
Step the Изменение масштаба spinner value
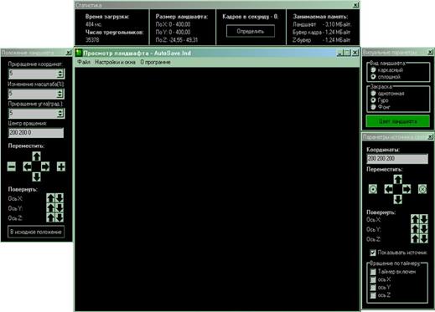(x=60, y=94)
